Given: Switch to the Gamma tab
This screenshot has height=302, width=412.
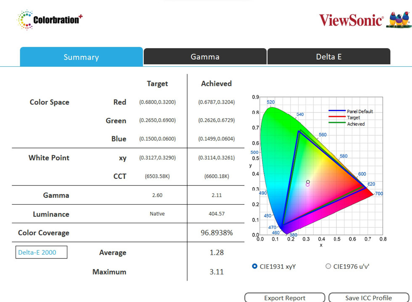Looking at the screenshot, I should (x=205, y=56).
